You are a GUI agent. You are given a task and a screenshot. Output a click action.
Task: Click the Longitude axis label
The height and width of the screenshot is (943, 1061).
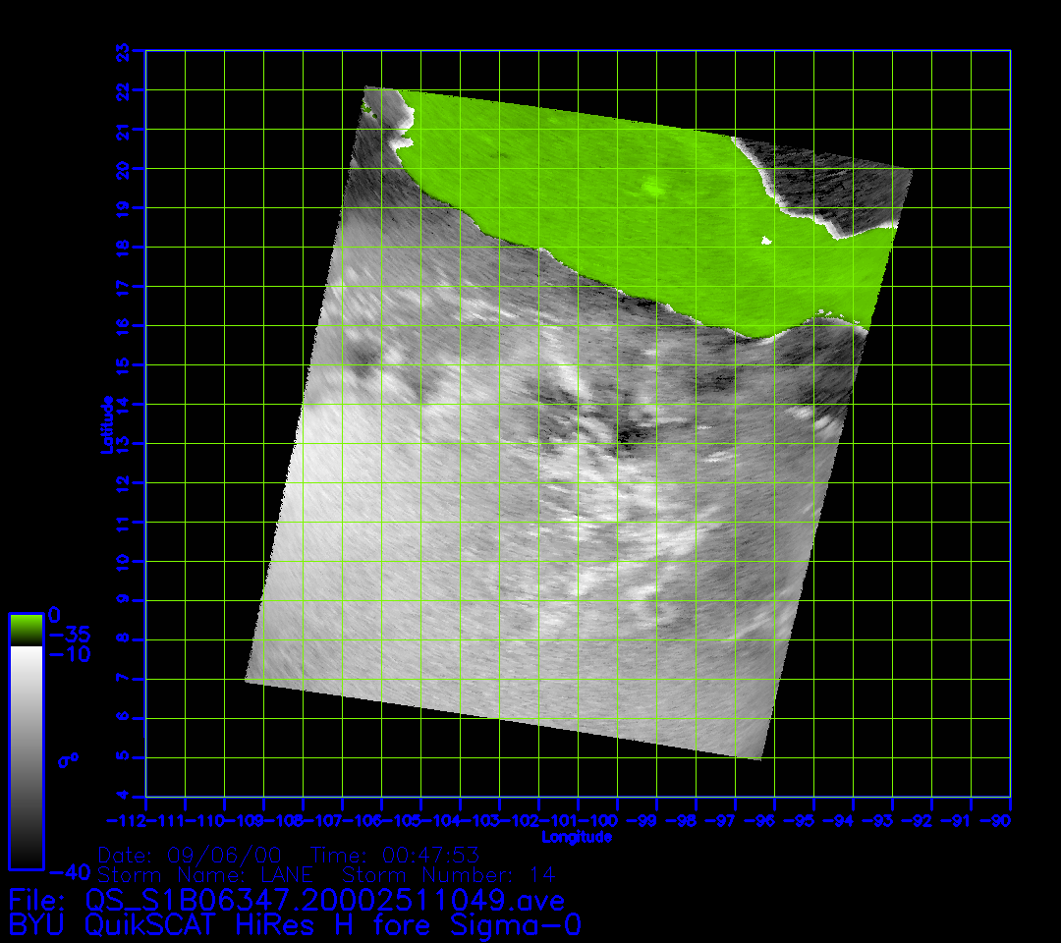tap(577, 837)
